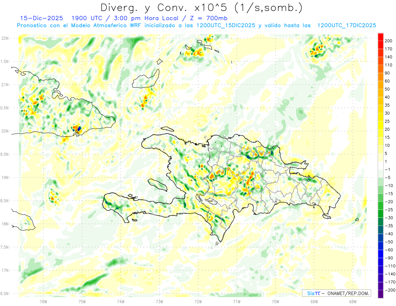Click the '17N' latitude label
This screenshot has height=306, width=396.
[x=5, y=270]
